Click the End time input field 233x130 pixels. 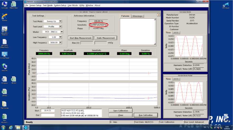pyautogui.click(x=47, y=115)
